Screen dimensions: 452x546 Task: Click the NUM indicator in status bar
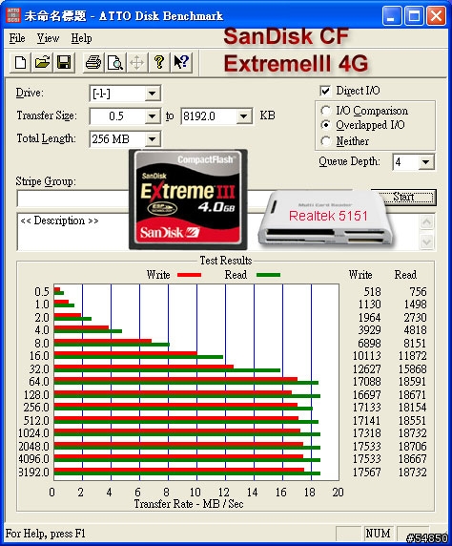tap(378, 534)
